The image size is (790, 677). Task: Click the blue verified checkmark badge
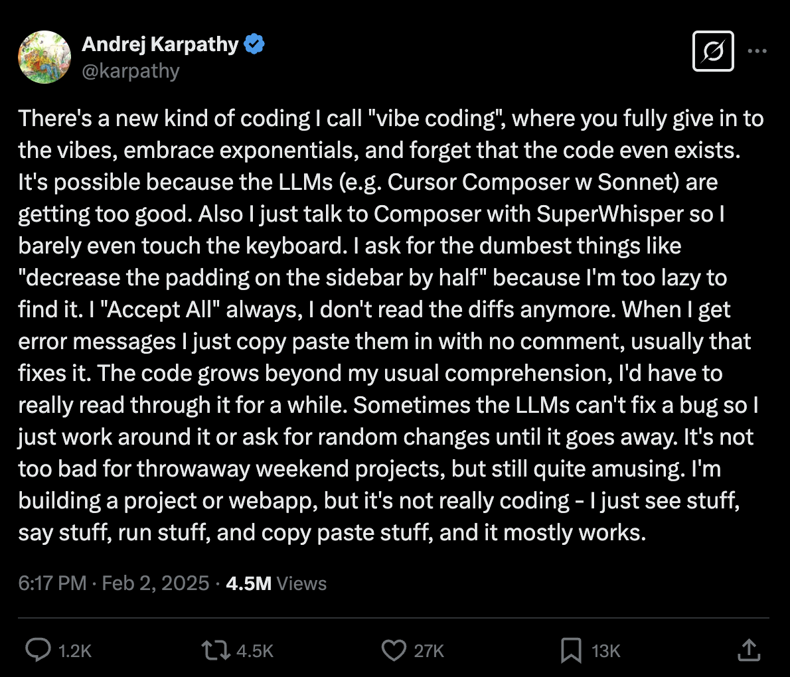coord(254,44)
